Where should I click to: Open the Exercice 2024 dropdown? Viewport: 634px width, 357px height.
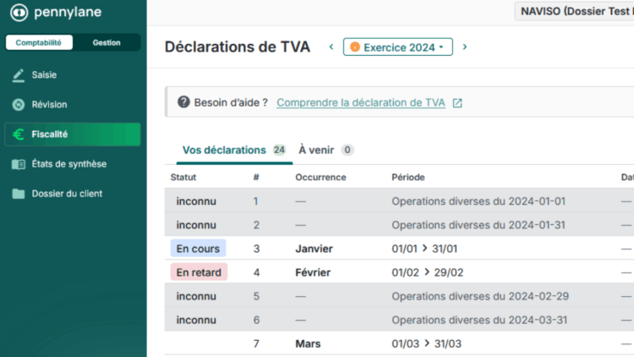click(x=398, y=47)
